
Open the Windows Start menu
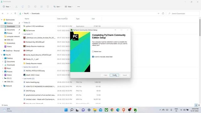pyautogui.click(x=66, y=110)
